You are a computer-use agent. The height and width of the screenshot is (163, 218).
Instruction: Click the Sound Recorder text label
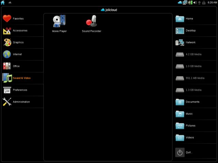(x=92, y=31)
